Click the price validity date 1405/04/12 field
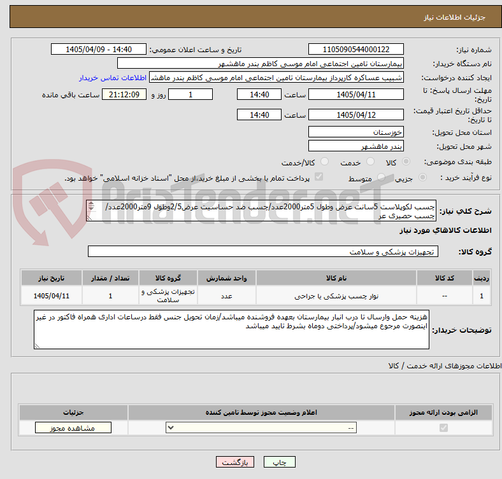The height and width of the screenshot is (479, 502). 355,115
